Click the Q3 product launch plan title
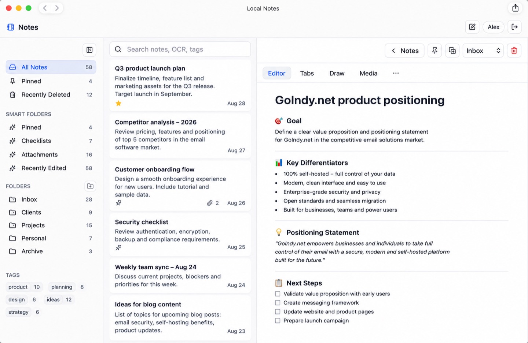Viewport: 528px width, 343px height. [150, 68]
